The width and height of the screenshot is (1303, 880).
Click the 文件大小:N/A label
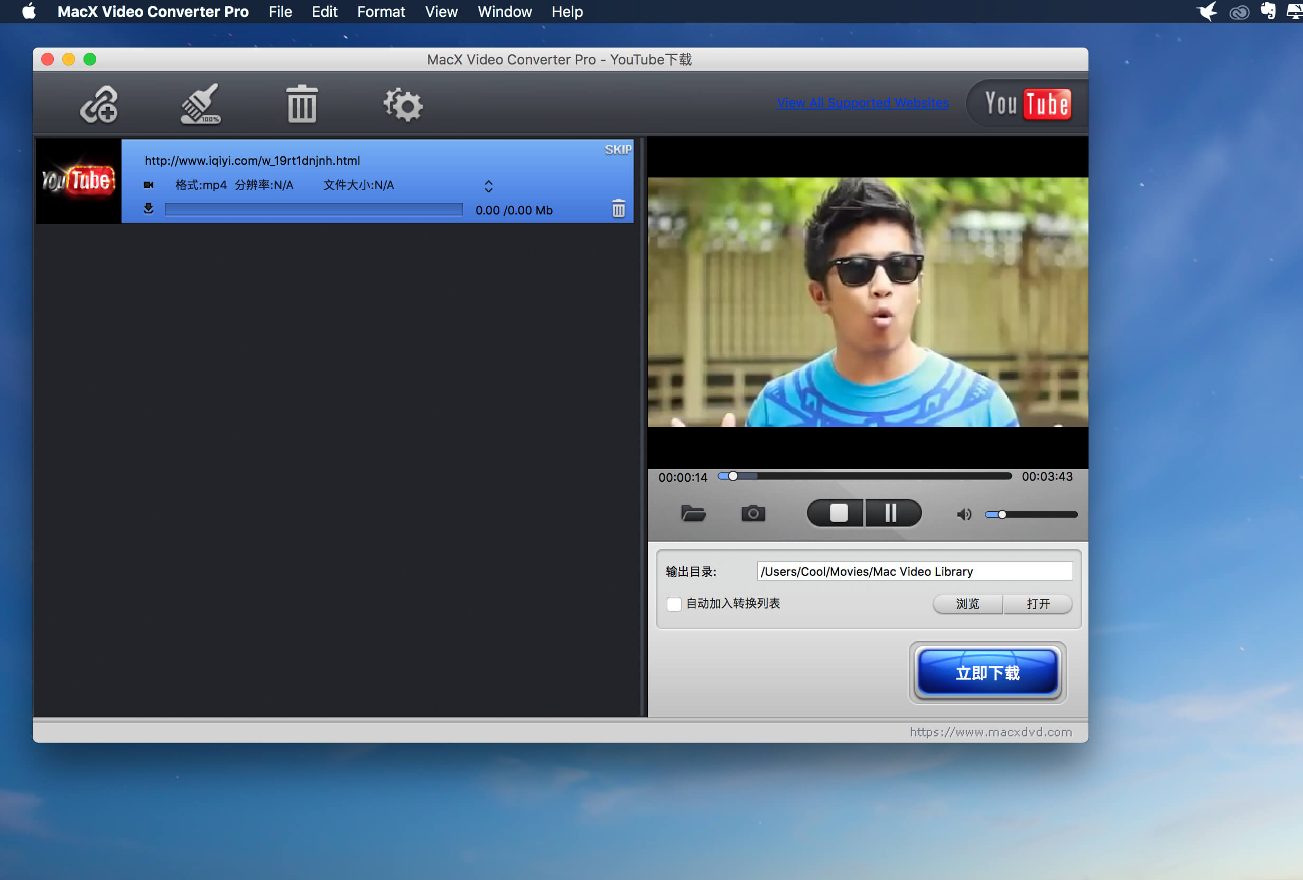(x=358, y=185)
